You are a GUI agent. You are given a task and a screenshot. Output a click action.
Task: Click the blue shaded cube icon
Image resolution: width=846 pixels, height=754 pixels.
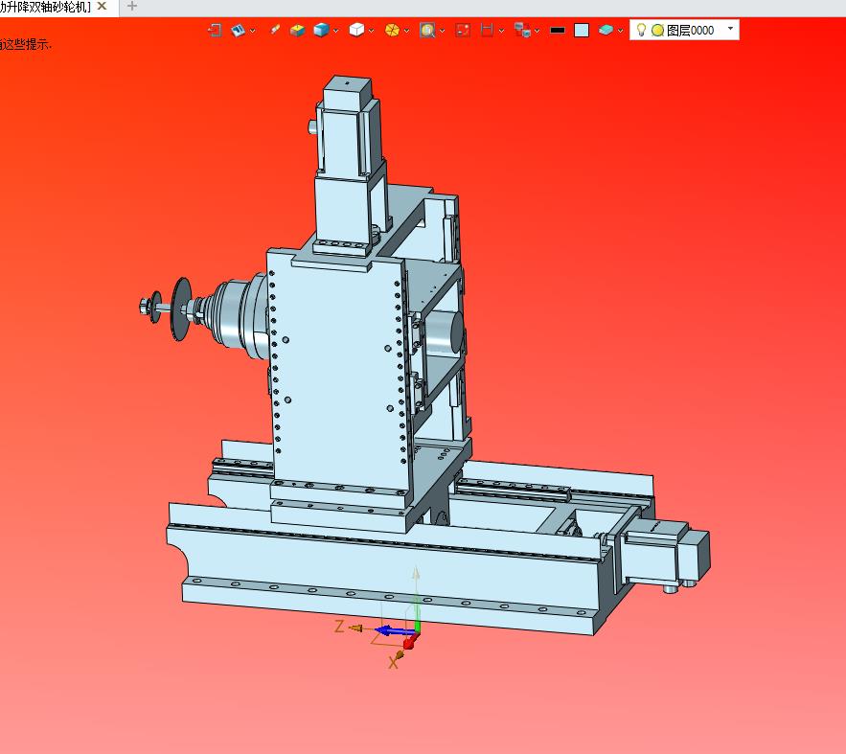click(x=322, y=31)
